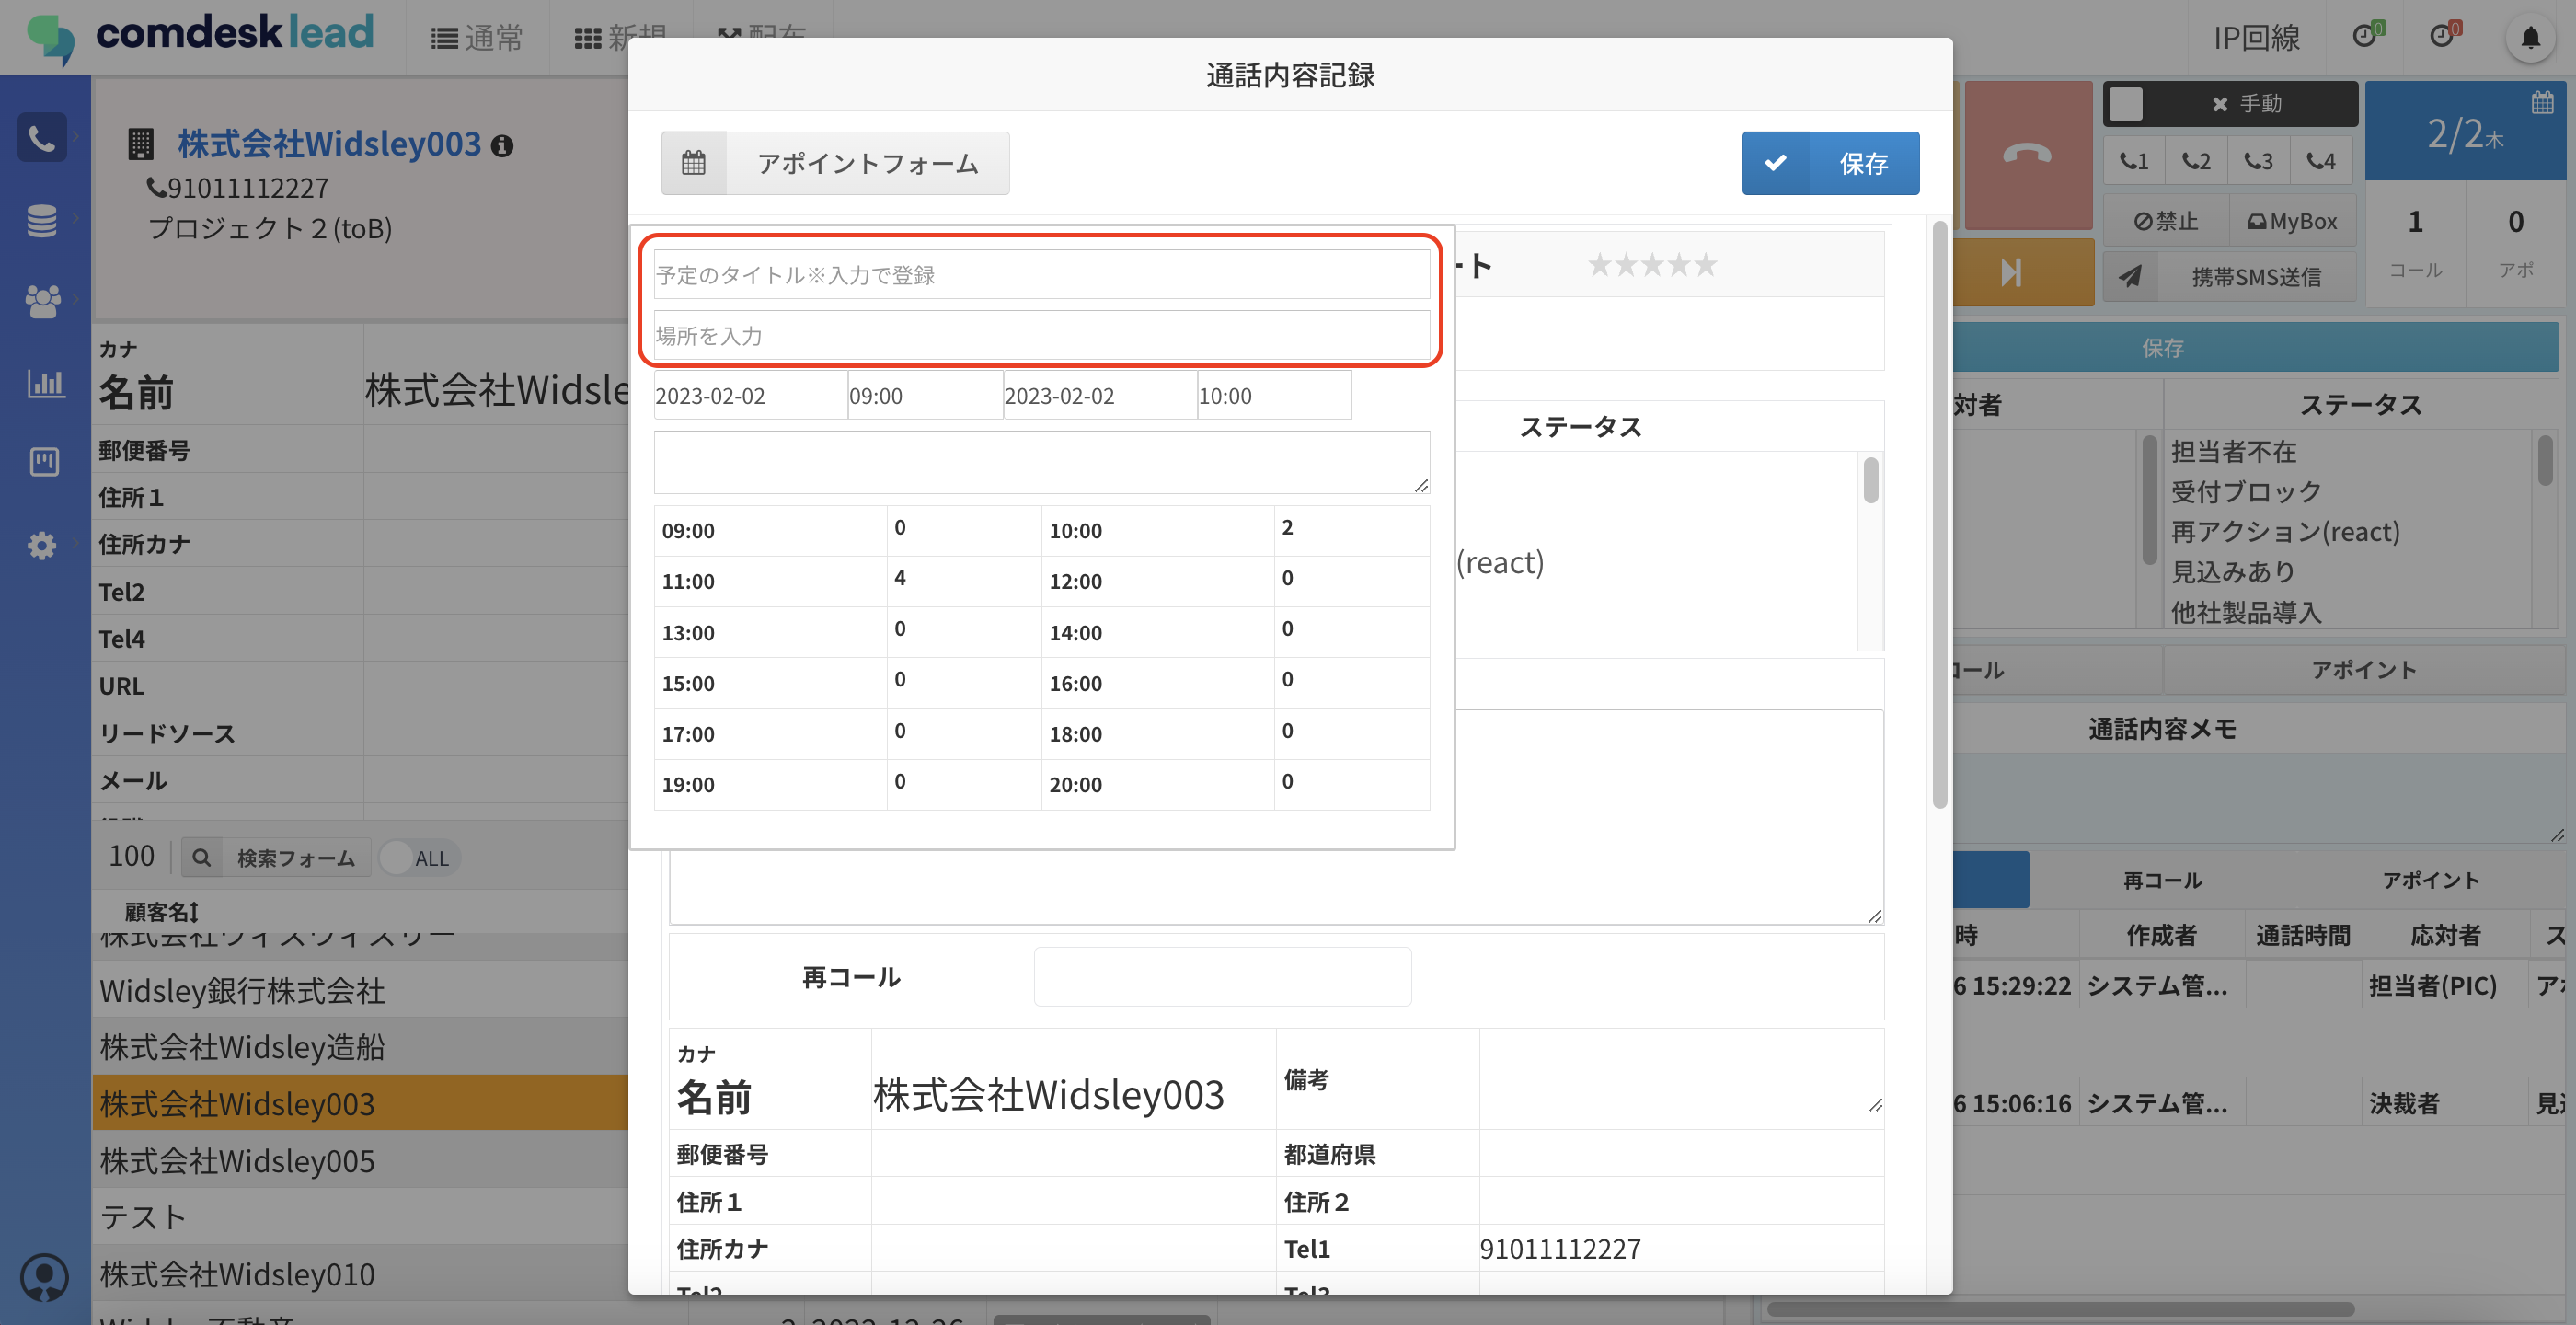Switch to the 通常 view tab

coord(477,38)
